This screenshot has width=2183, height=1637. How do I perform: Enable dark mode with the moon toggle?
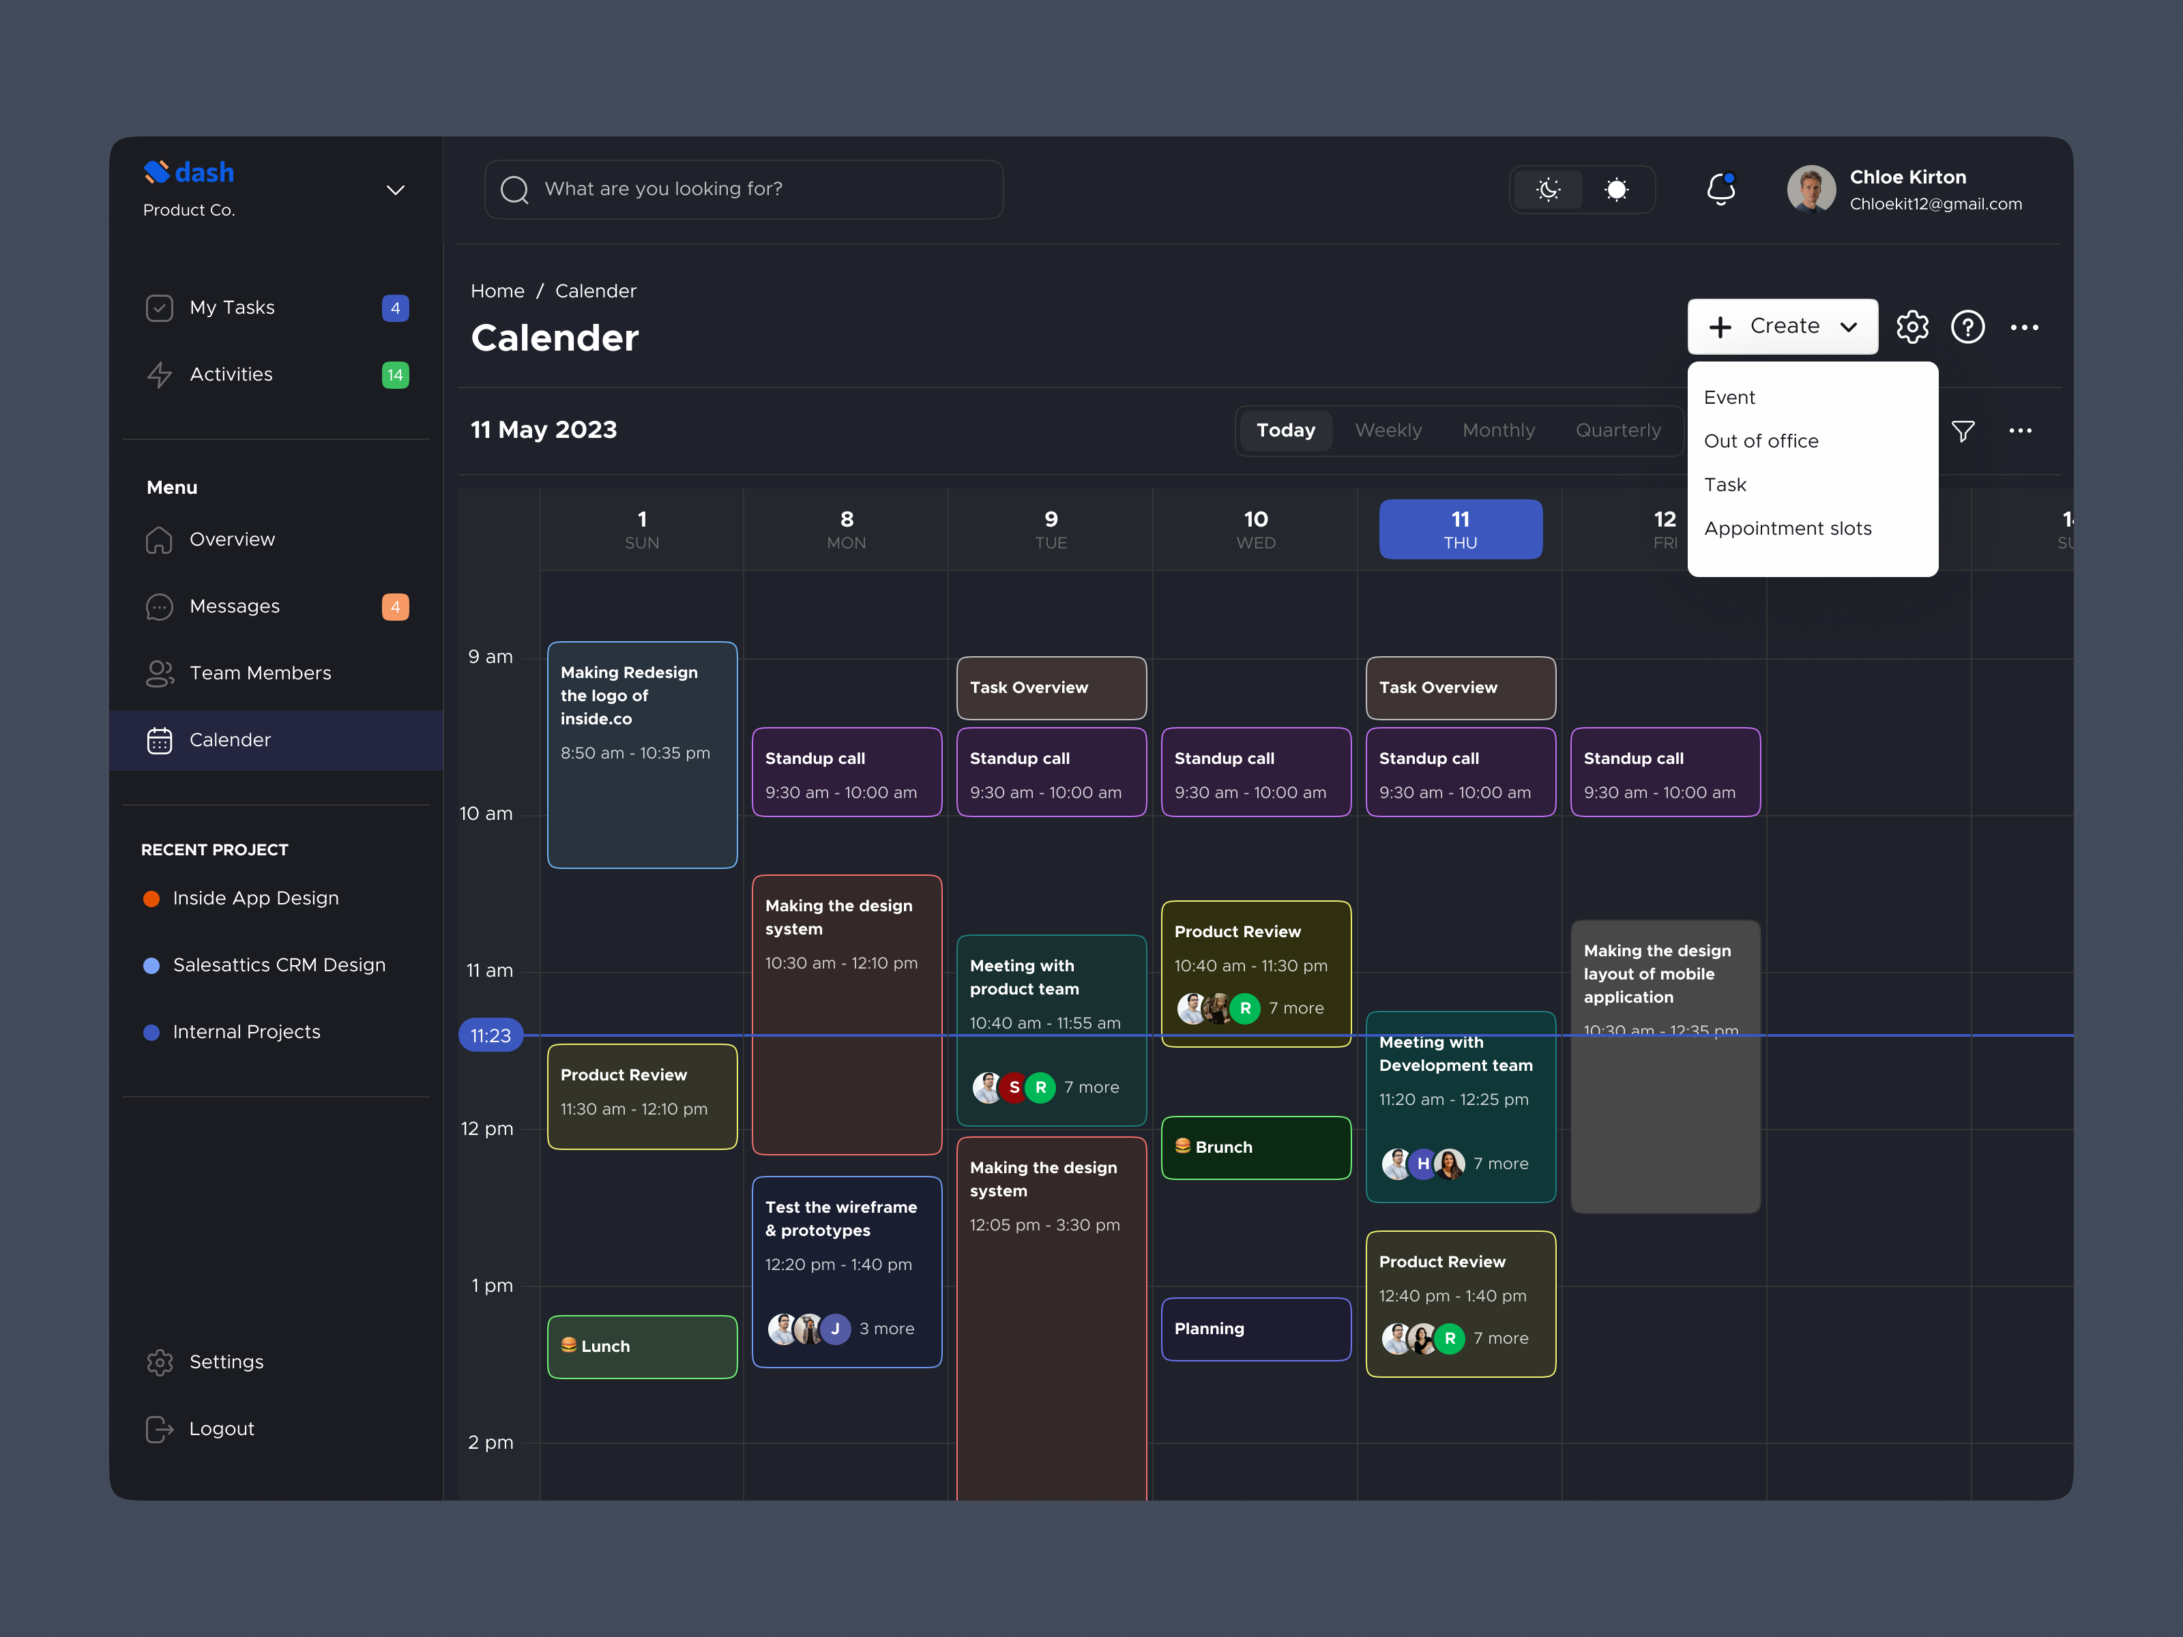(1549, 188)
